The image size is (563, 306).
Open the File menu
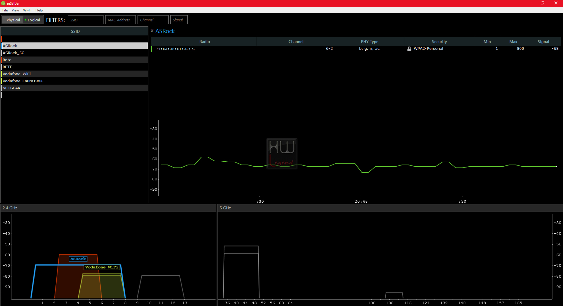(5, 10)
